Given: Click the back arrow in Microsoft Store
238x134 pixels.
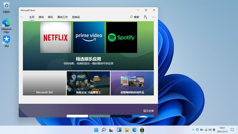Looking at the screenshot, I should 22,17.
